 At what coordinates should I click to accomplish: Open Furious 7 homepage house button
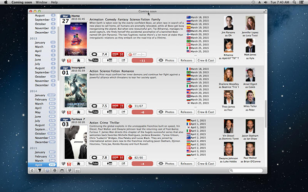[x=79, y=164]
